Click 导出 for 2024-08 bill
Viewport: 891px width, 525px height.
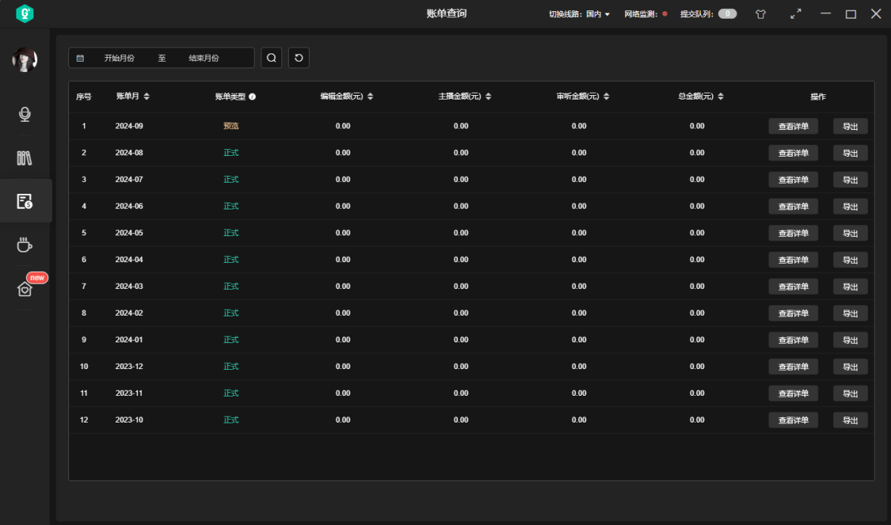coord(850,153)
